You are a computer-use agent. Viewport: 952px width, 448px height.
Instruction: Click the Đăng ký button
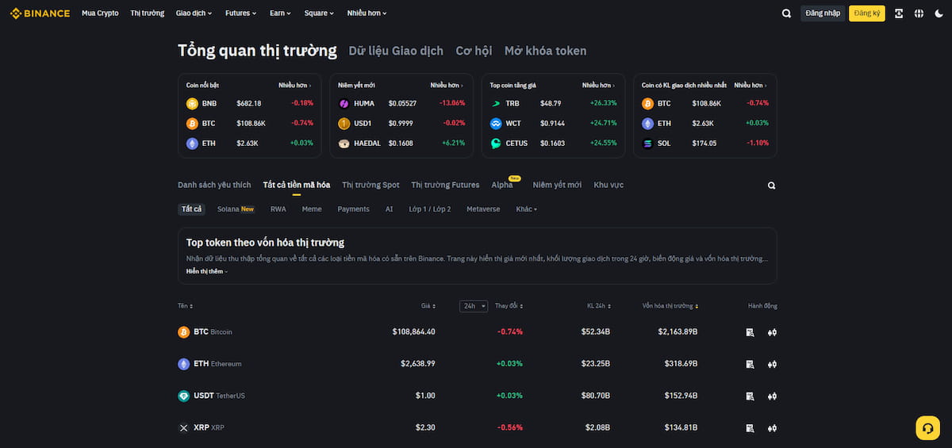(867, 13)
